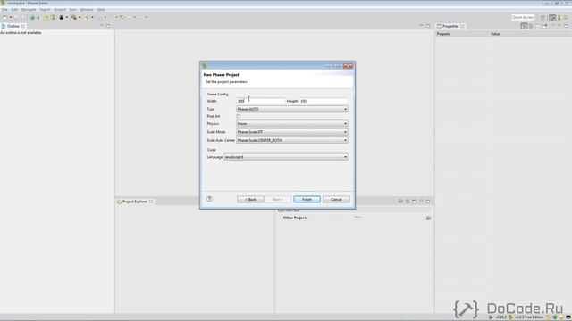The width and height of the screenshot is (572, 321).
Task: Click the Quick Access field
Action: (523, 17)
